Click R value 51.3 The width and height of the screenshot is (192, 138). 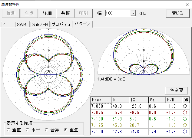click(121, 119)
